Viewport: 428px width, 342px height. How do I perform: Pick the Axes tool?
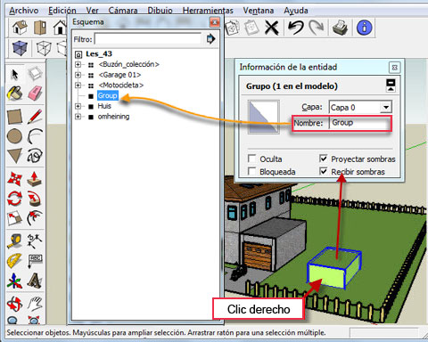tap(14, 281)
